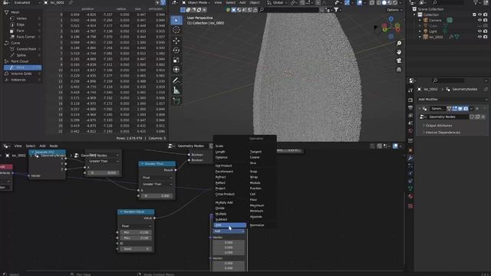
Task: Toggle Camera render camera icon in outliner
Action: (486, 20)
